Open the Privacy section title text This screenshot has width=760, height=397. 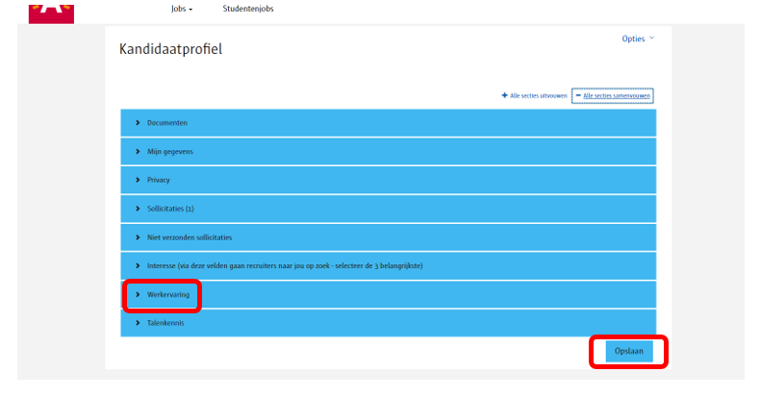coord(159,180)
